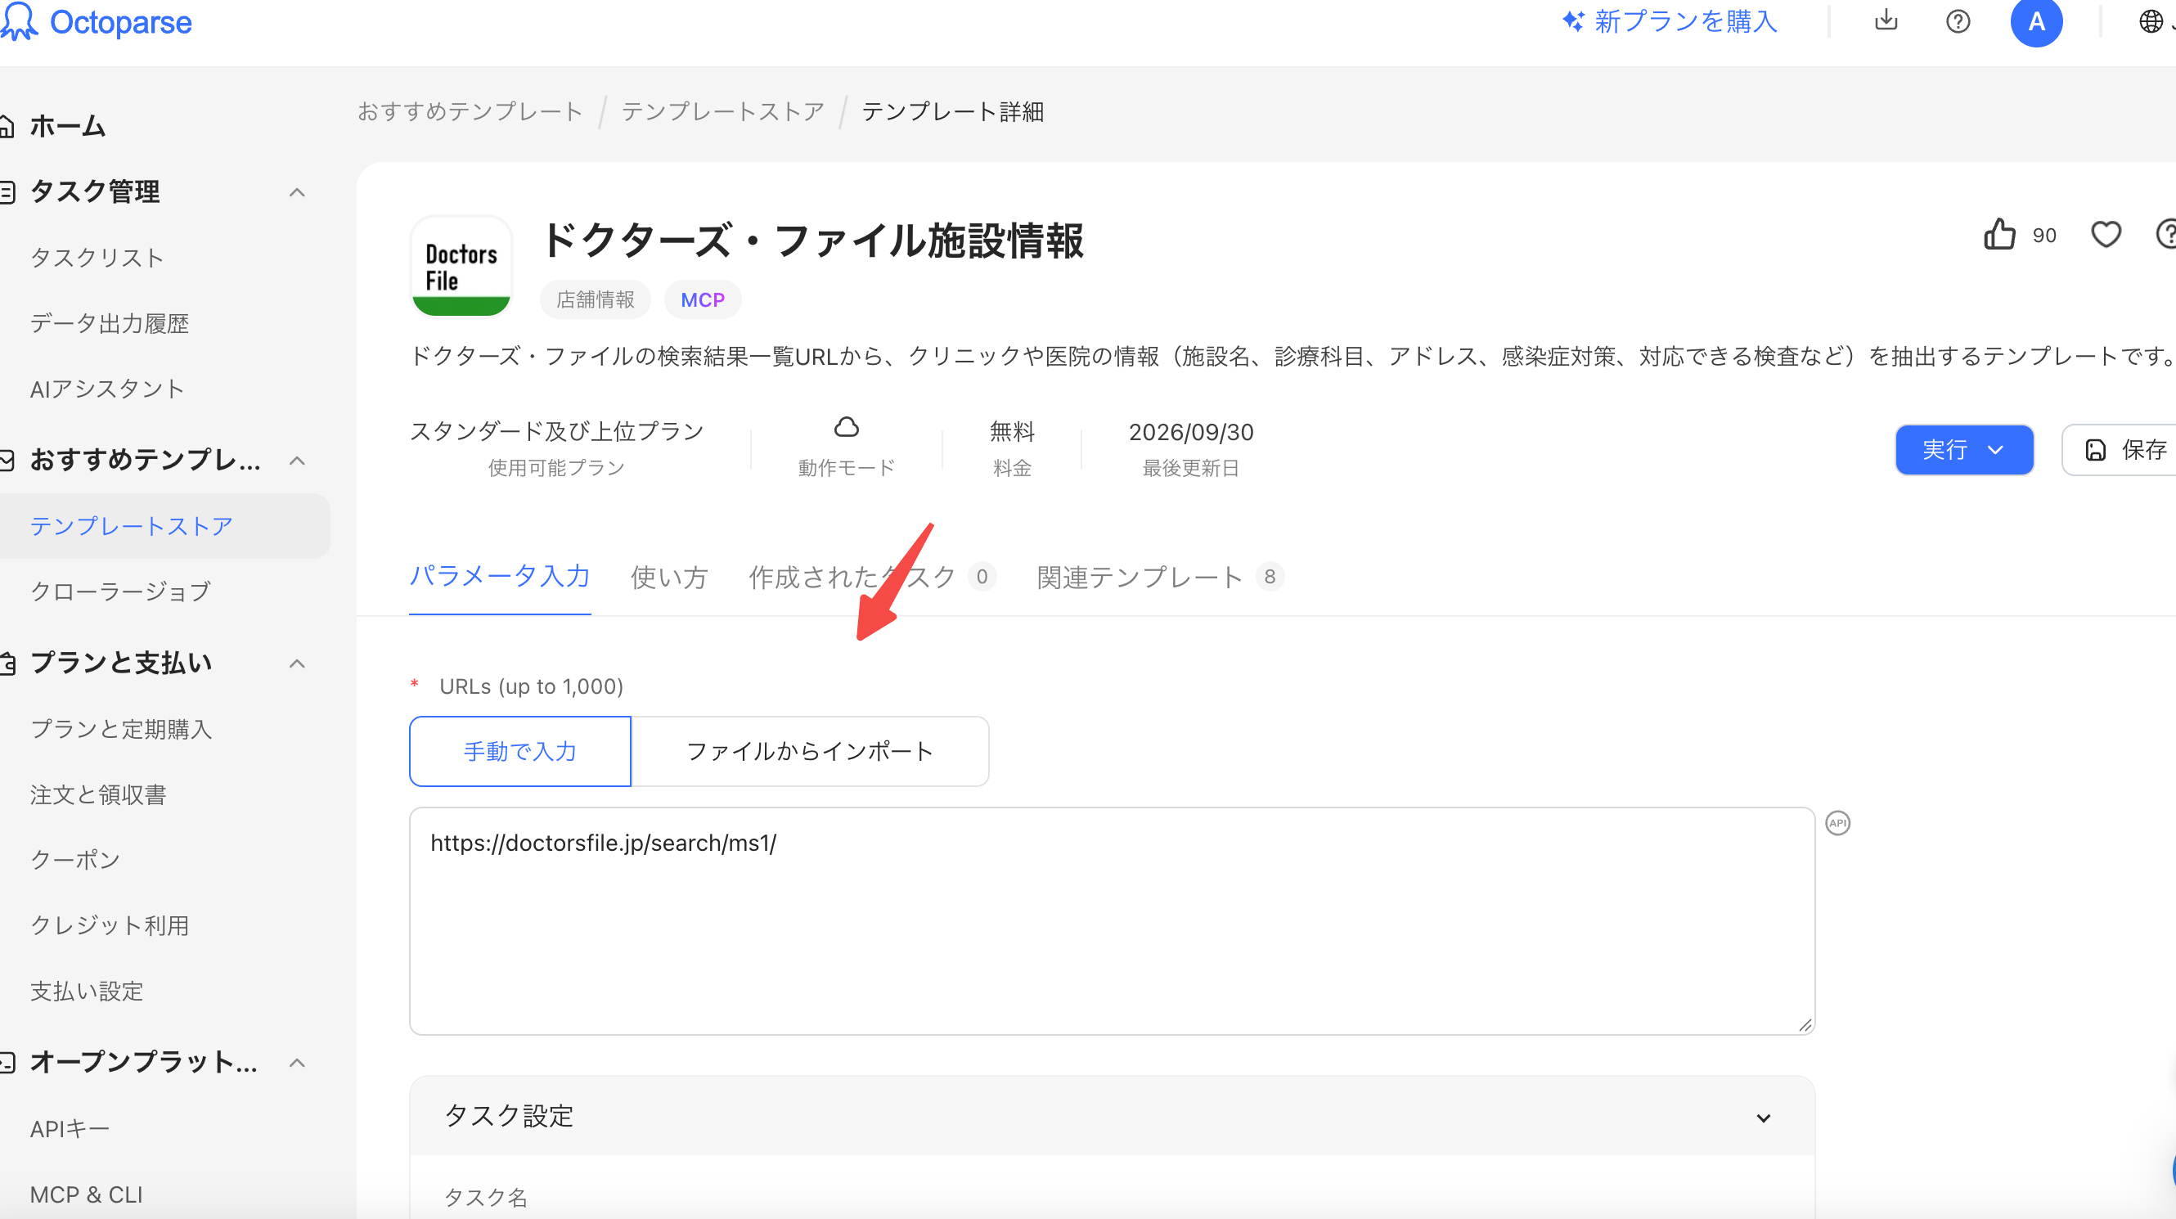
Task: Click the globe language icon
Action: 2151,22
